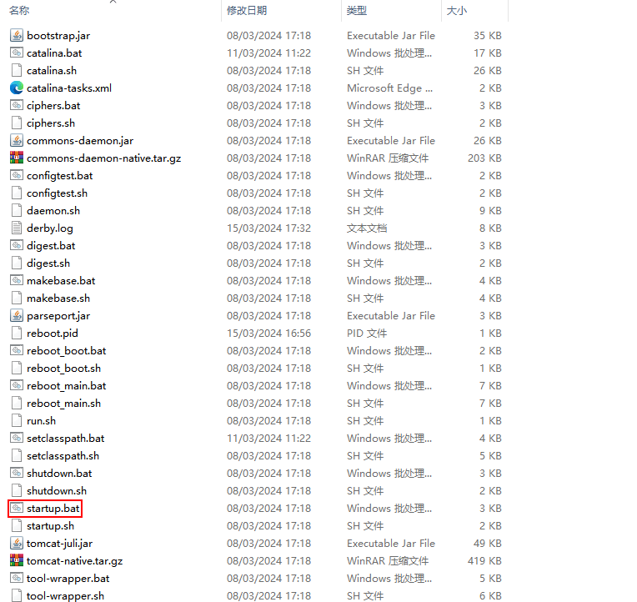The image size is (637, 602).
Task: Click the startup.bat batch file icon
Action: [x=17, y=508]
